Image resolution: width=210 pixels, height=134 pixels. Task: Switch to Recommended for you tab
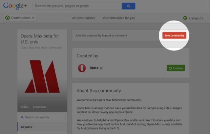(x=119, y=18)
